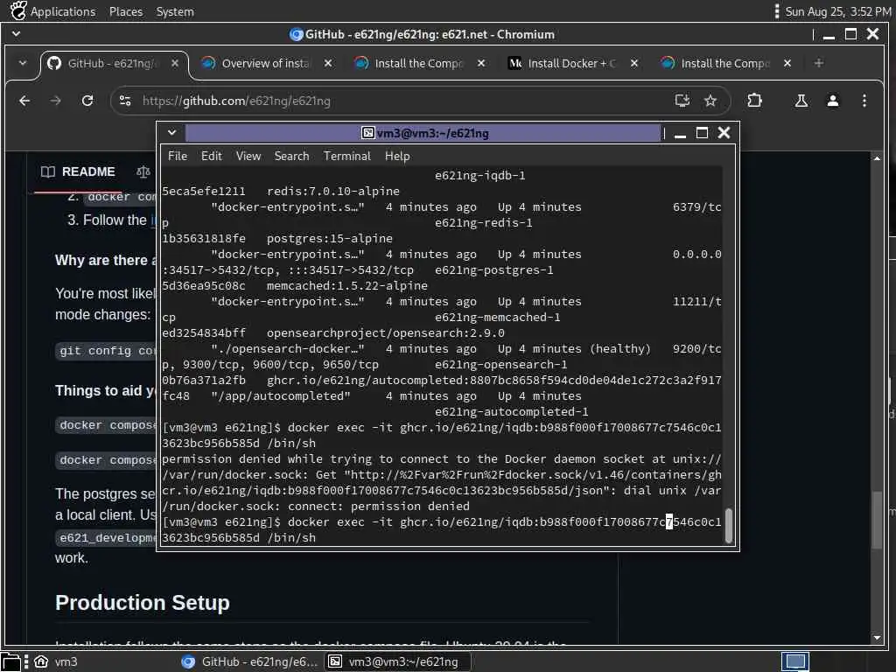
Task: Open the terminal View menu
Action: [248, 156]
